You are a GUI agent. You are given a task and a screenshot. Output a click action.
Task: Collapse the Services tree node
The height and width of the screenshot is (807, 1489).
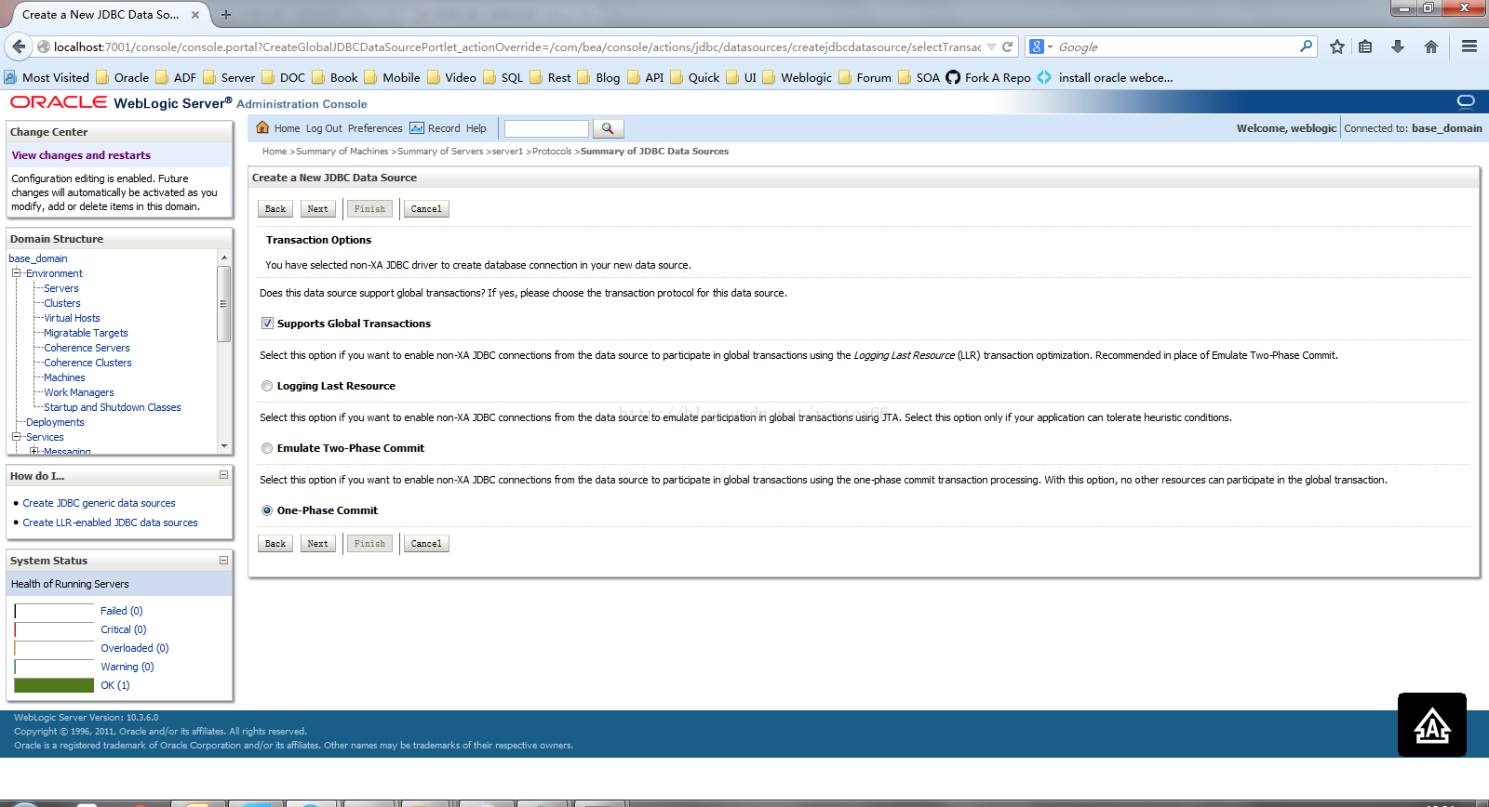tap(16, 437)
